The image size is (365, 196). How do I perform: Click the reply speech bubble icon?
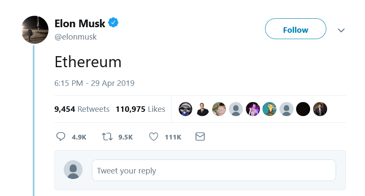pos(61,137)
